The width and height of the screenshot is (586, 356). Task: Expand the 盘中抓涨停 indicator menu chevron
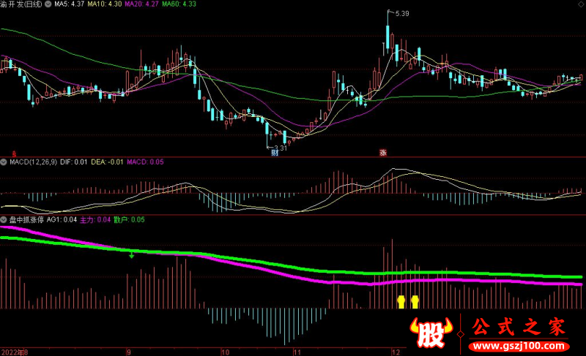pyautogui.click(x=4, y=219)
